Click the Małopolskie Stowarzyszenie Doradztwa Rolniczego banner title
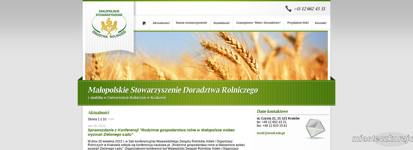The width and height of the screenshot is (413, 150). pyautogui.click(x=173, y=90)
